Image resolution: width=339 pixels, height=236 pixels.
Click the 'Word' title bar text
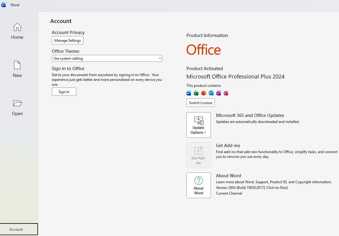point(15,5)
